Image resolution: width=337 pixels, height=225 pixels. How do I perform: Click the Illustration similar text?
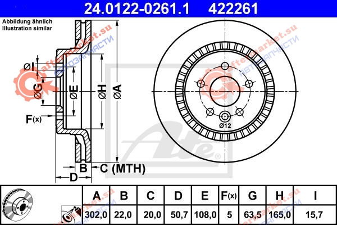[x=28, y=28]
